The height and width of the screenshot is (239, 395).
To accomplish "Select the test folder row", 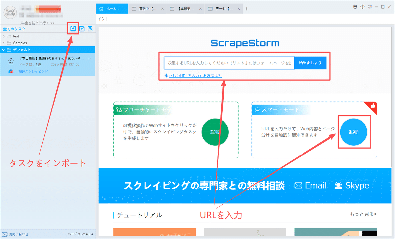I will 48,36.
